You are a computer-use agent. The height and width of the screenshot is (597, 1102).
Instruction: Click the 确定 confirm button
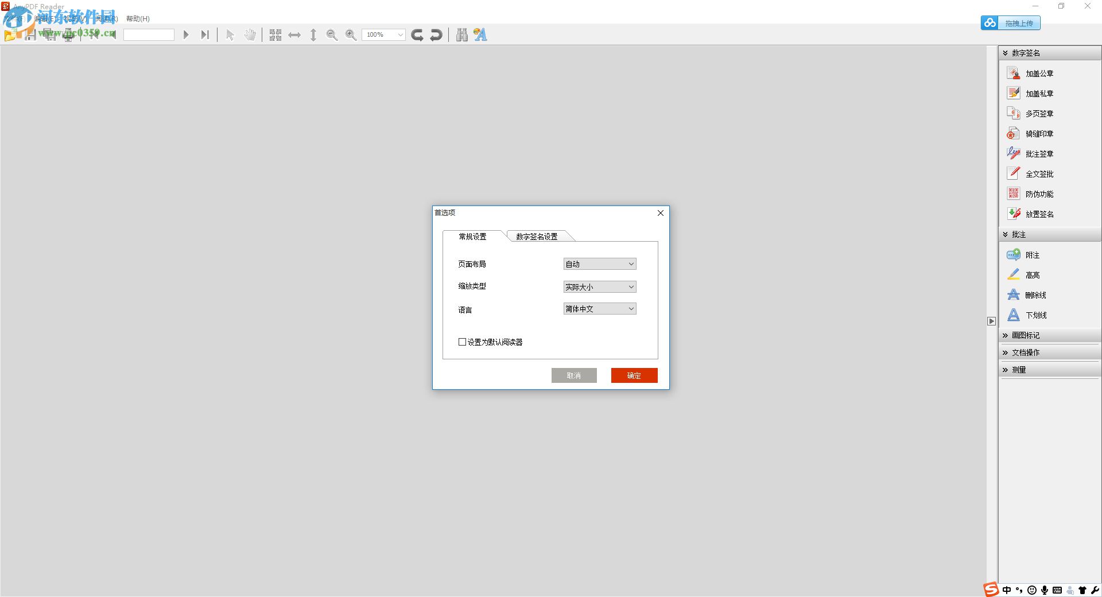[x=634, y=375]
